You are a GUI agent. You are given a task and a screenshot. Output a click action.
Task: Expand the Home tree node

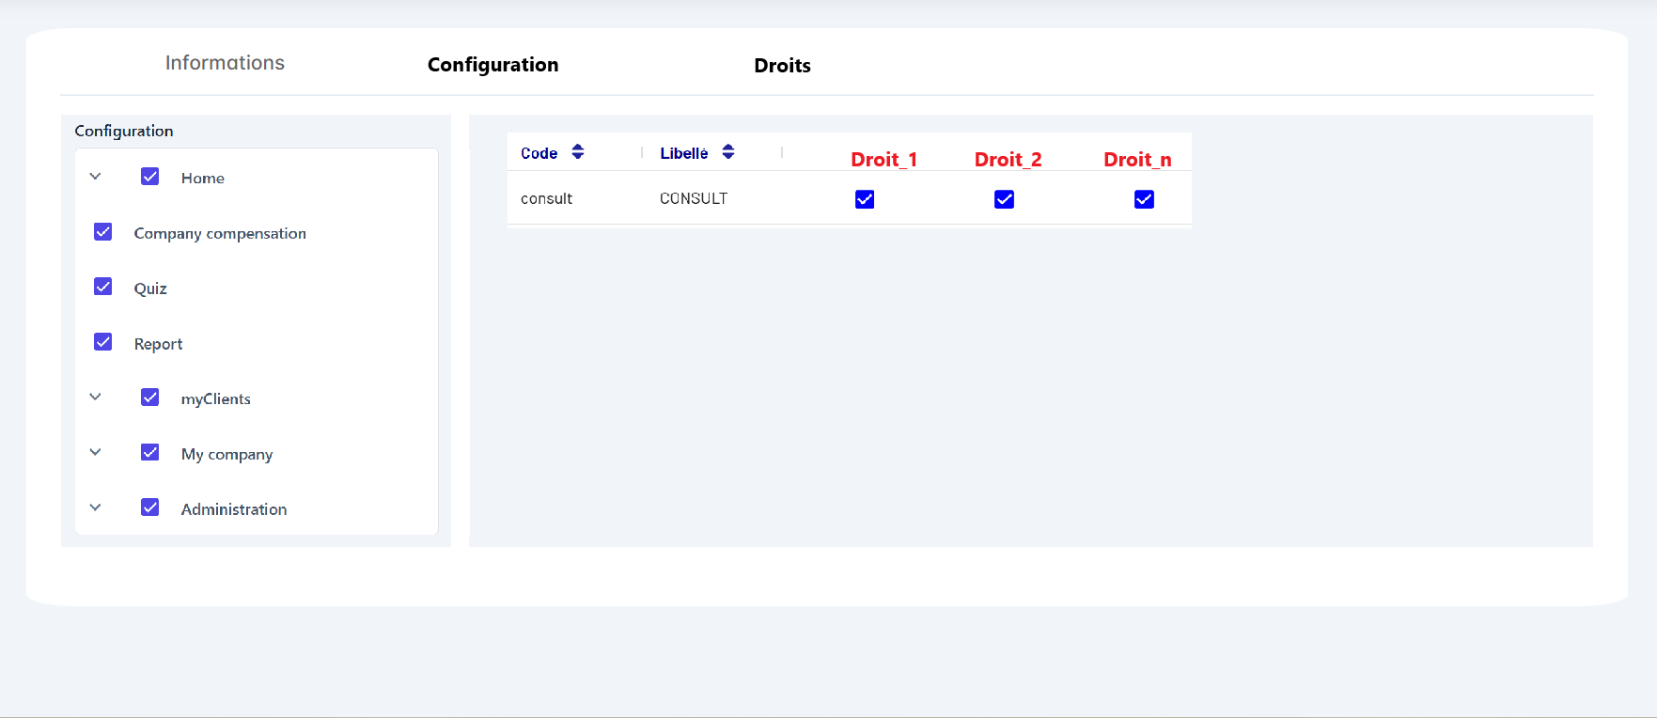95,177
